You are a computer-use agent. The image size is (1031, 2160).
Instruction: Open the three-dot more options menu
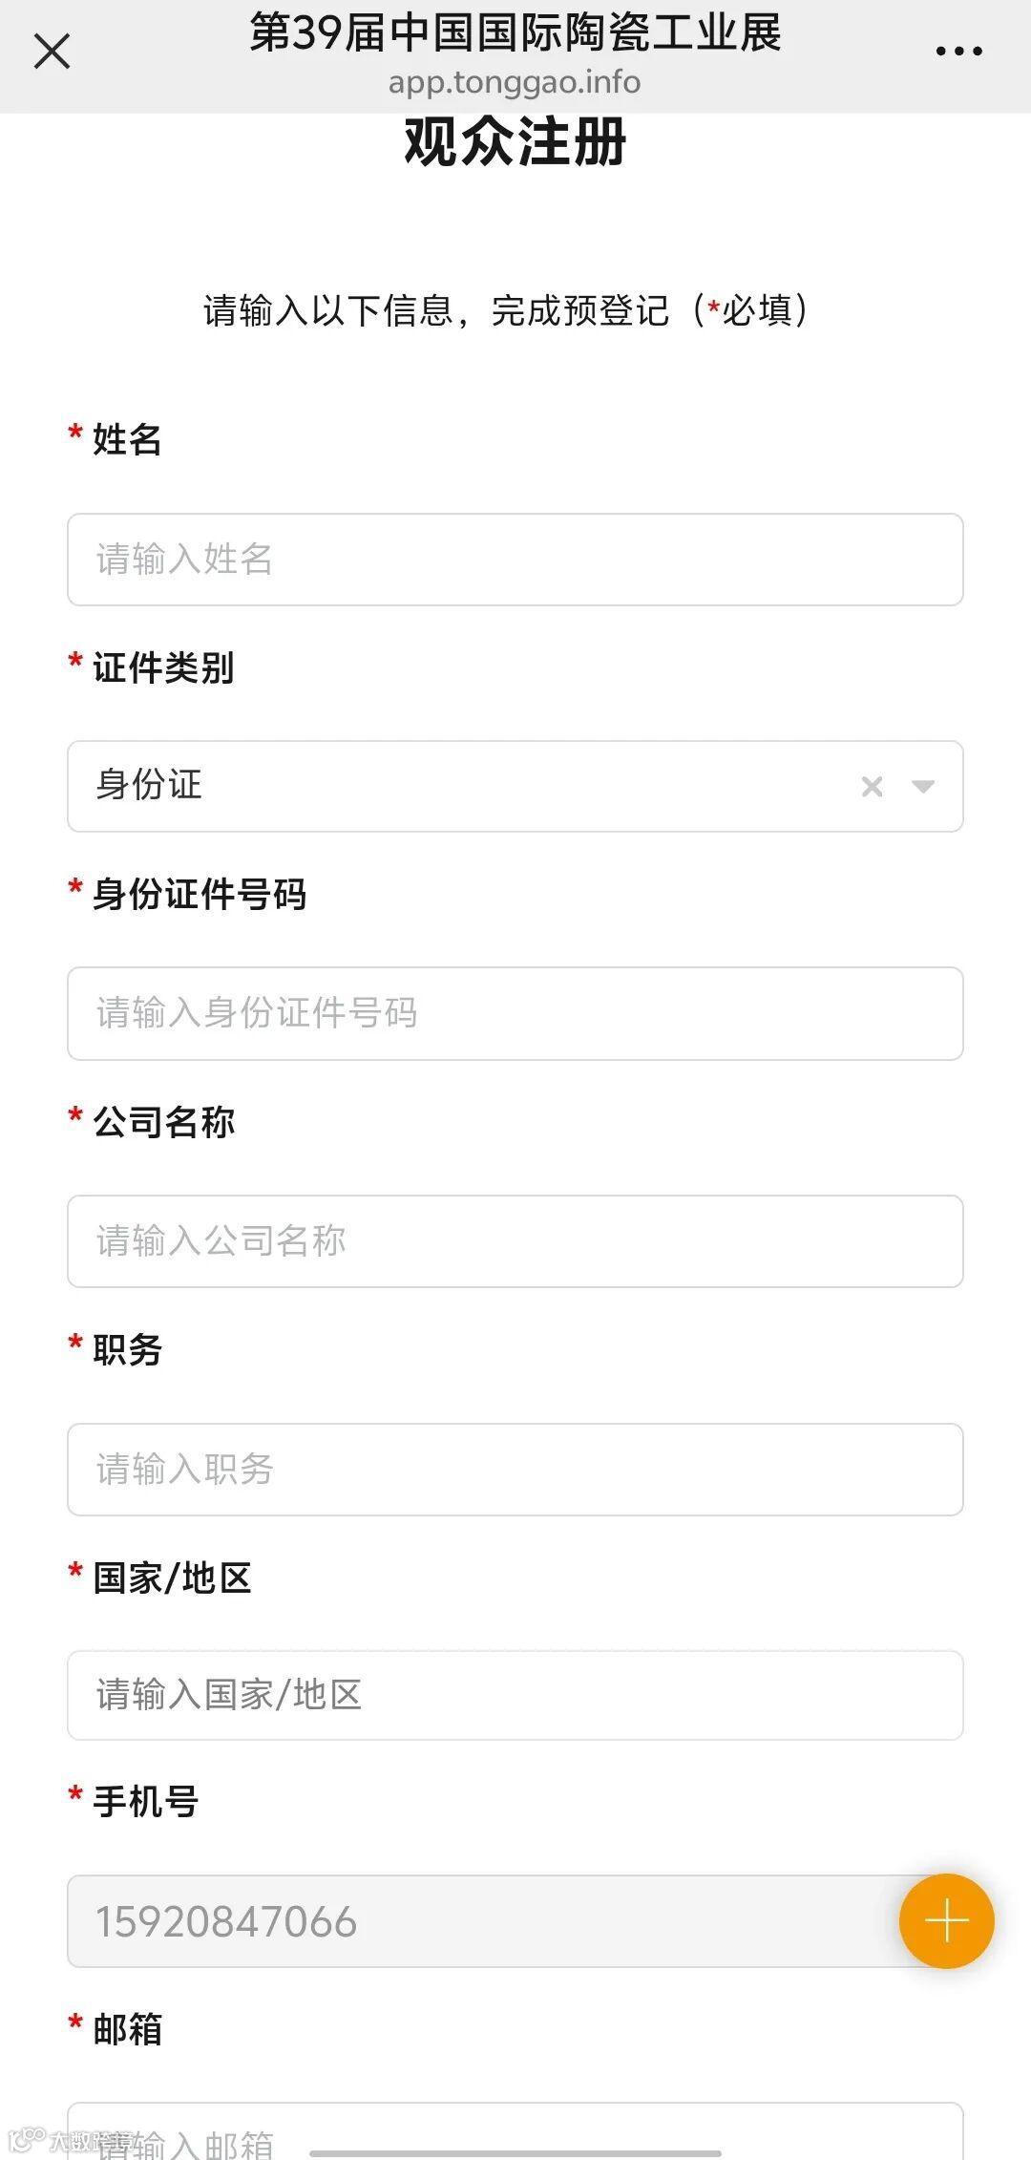958,52
